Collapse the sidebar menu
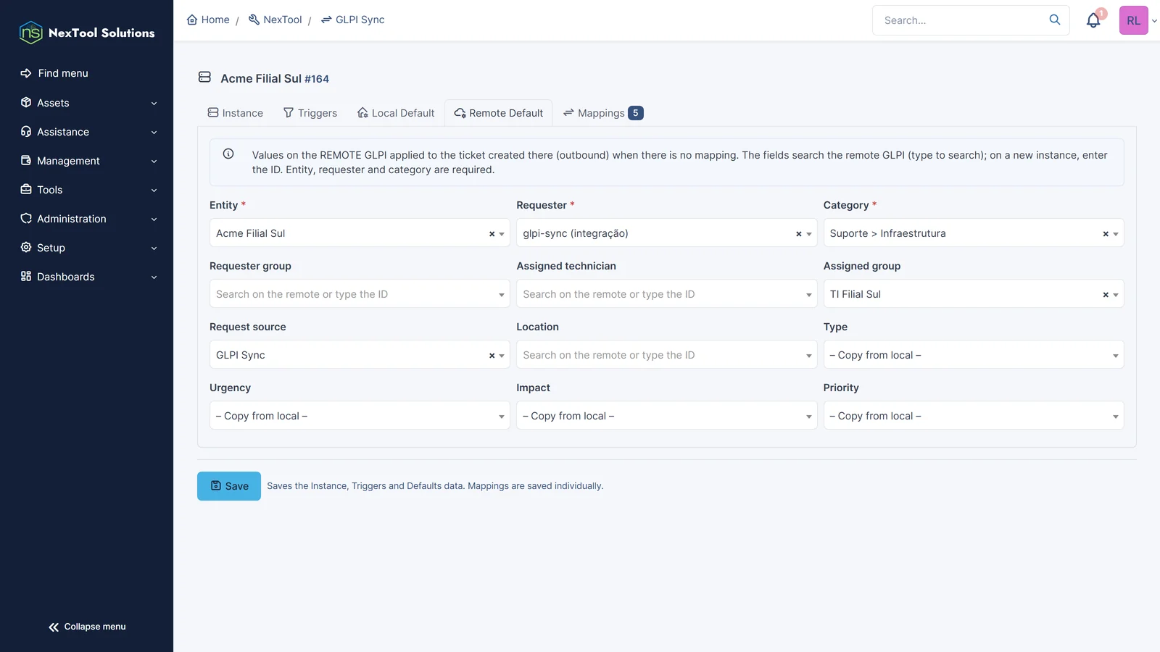This screenshot has width=1160, height=652. (87, 627)
